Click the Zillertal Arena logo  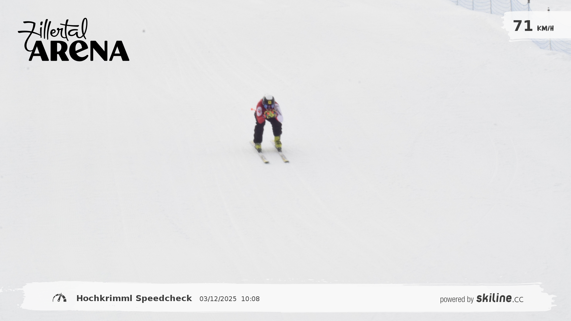[x=73, y=40]
